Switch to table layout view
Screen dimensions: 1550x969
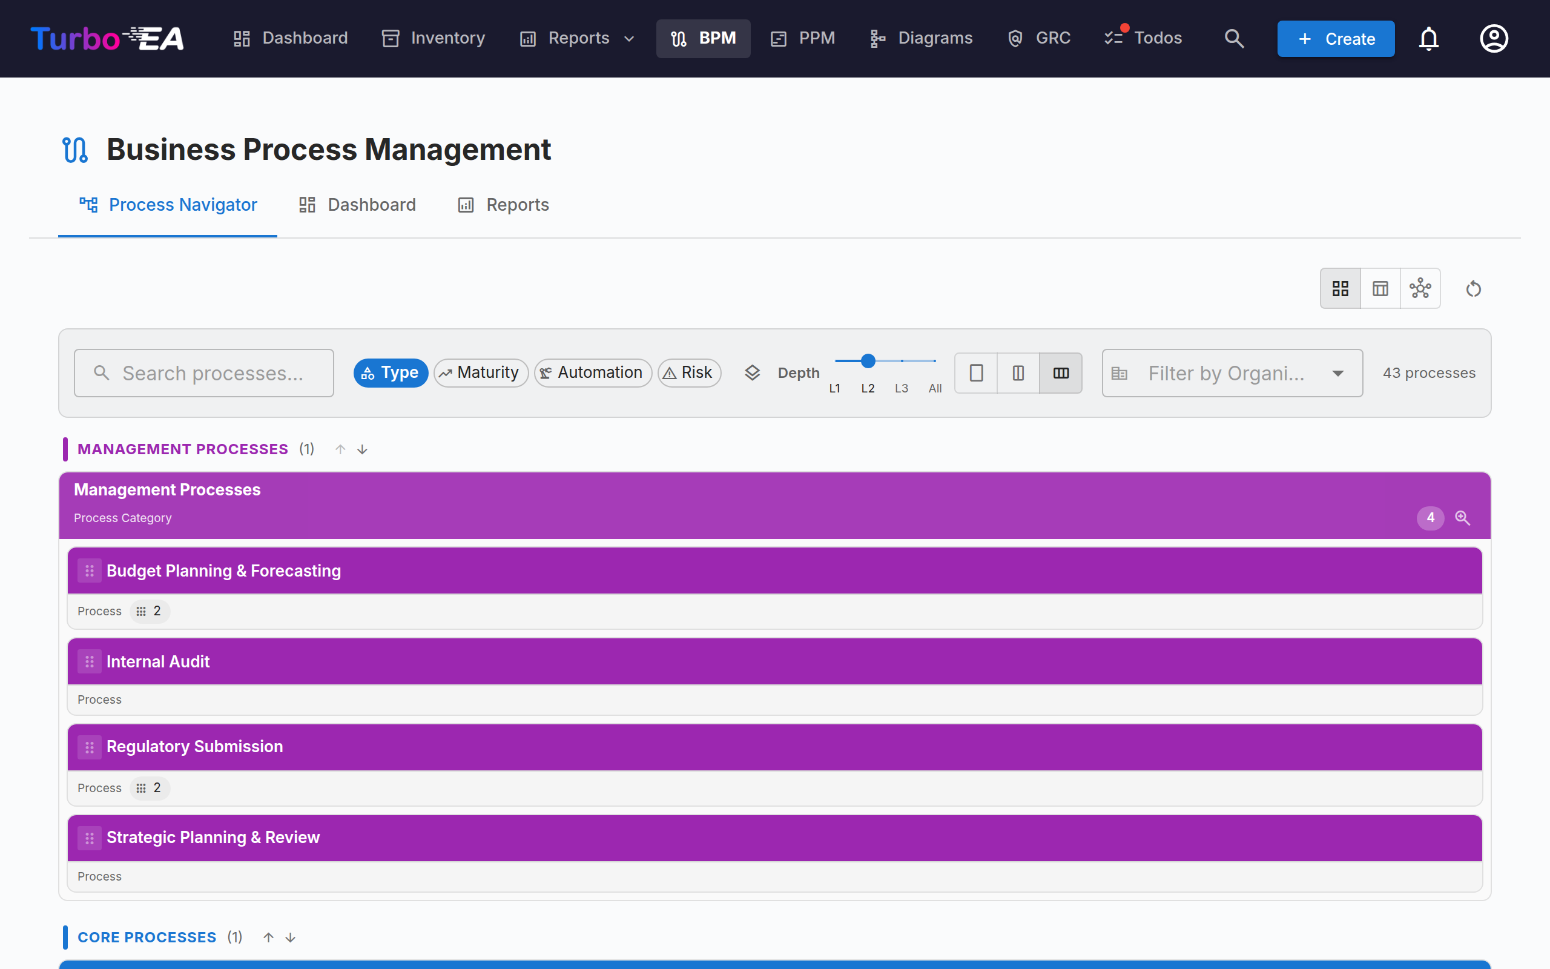pos(1380,288)
